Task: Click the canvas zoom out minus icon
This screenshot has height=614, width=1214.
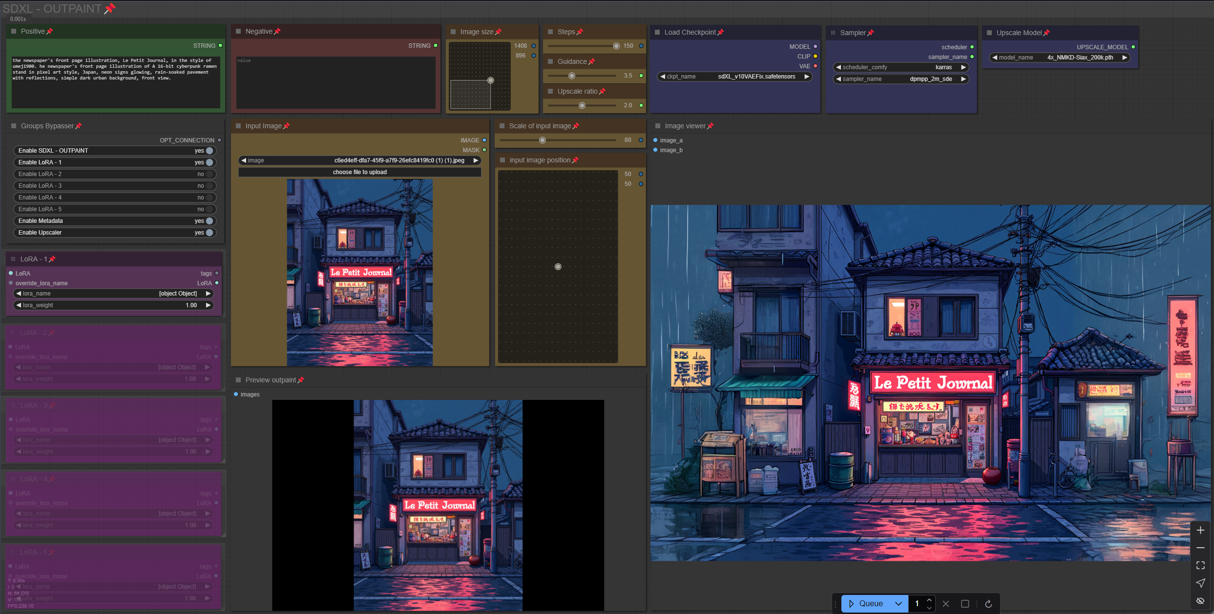Action: (1200, 548)
